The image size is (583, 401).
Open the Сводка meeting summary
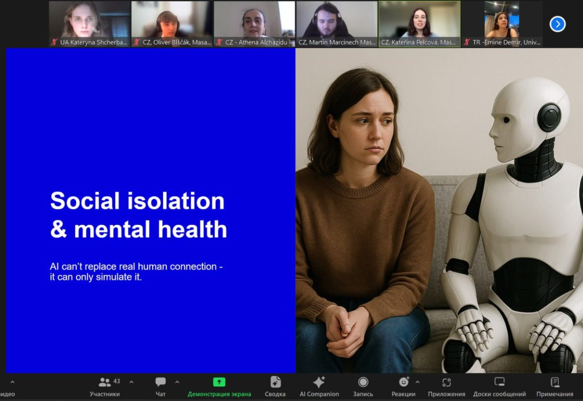tap(275, 382)
